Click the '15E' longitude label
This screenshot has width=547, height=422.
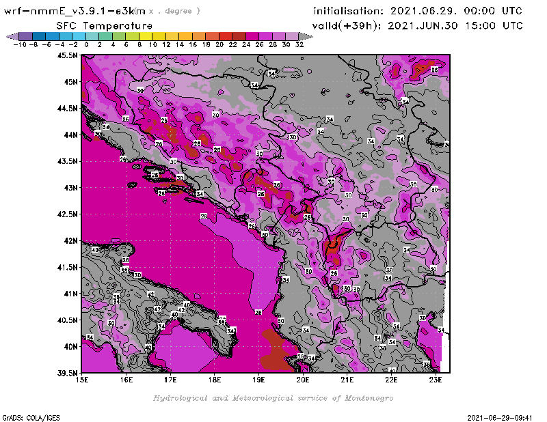82,380
